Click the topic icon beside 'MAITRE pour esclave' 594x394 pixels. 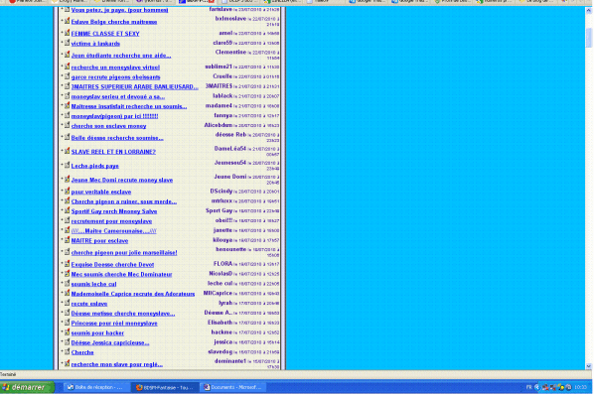(68, 240)
